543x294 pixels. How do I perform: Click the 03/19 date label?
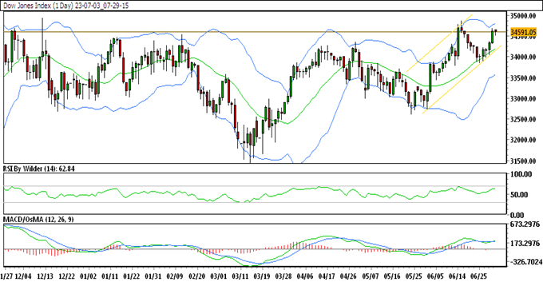(262, 276)
